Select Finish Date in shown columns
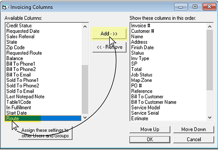 pos(168,47)
